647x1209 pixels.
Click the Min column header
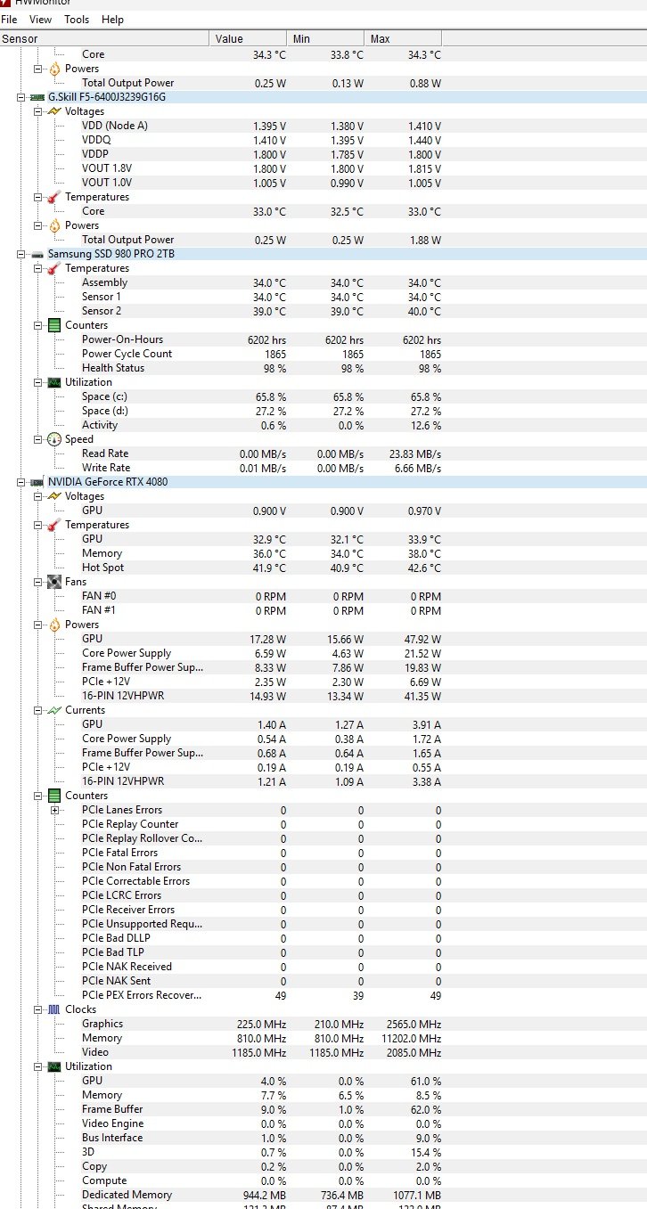tap(325, 38)
